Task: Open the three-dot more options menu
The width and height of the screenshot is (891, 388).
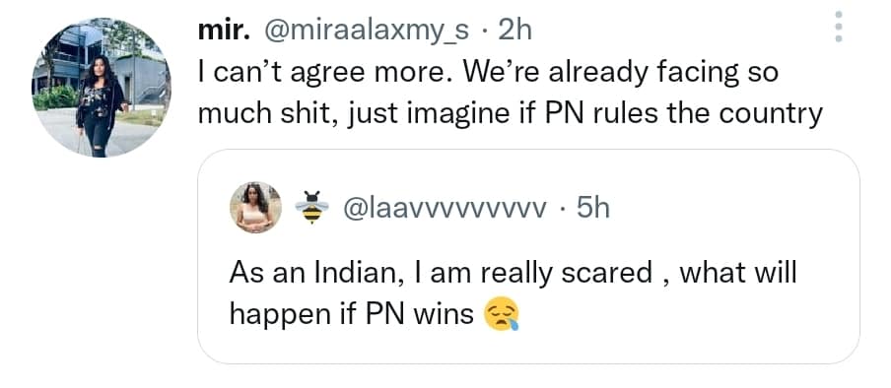Action: click(x=838, y=27)
